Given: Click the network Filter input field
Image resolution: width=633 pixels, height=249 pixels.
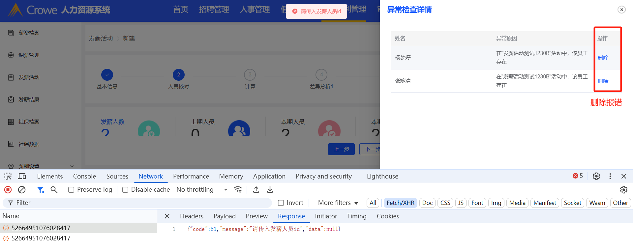Looking at the screenshot, I should coord(137,203).
